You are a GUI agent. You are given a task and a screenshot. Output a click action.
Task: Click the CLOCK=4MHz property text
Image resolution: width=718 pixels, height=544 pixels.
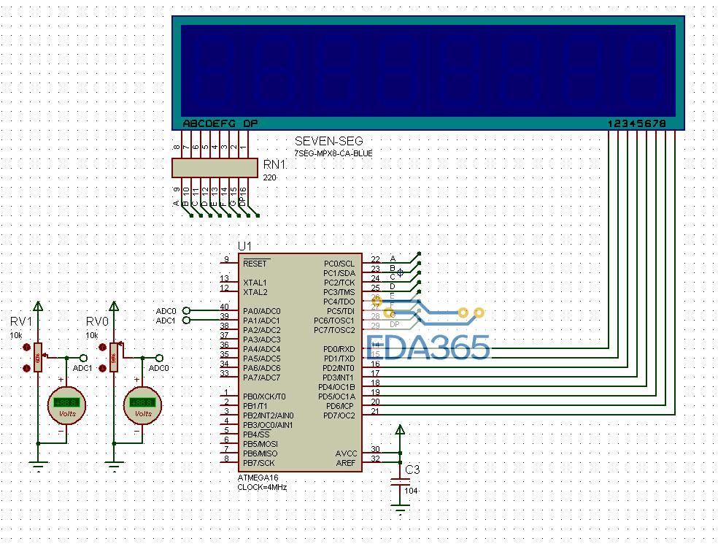(x=262, y=487)
